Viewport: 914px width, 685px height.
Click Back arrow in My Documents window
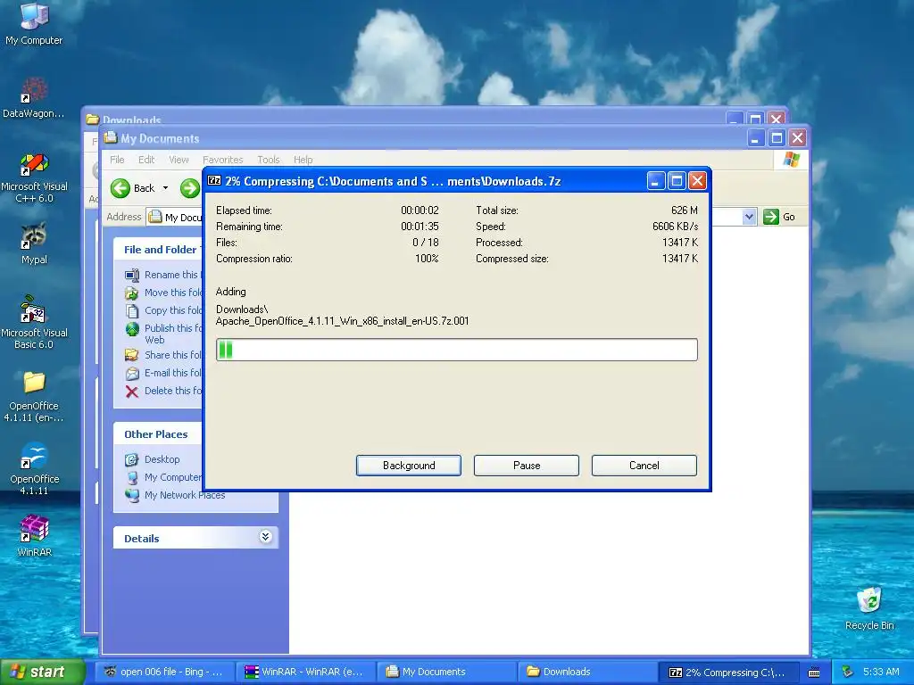120,188
